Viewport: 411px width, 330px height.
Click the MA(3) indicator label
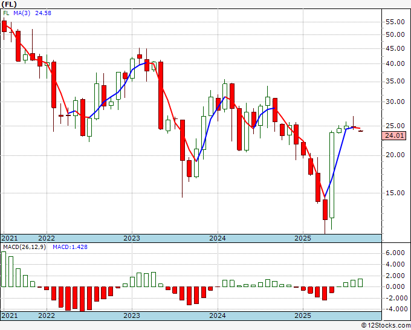click(x=22, y=13)
